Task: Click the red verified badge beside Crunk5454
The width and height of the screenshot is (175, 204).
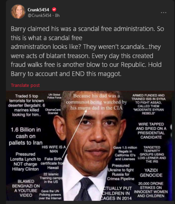Action: pyautogui.click(x=54, y=10)
